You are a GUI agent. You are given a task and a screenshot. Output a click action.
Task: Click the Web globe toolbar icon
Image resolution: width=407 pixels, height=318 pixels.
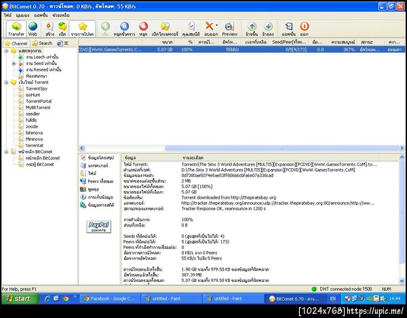pyautogui.click(x=33, y=28)
